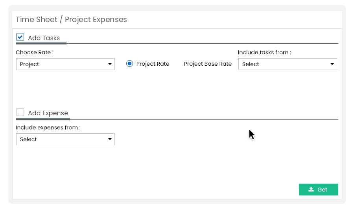Click the thick underline beneath Add Tasks

point(41,43)
